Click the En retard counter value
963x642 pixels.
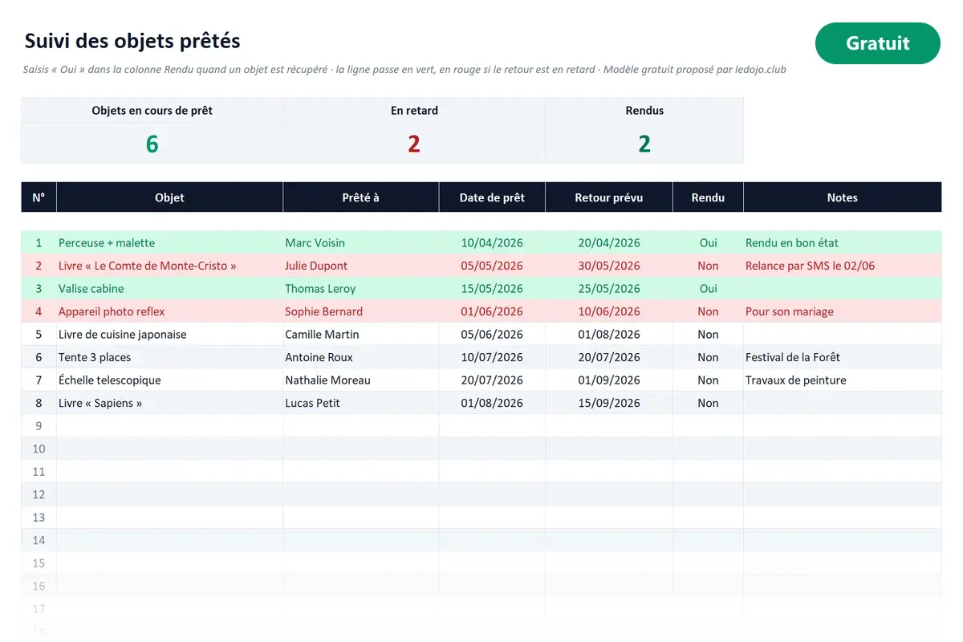coord(413,144)
